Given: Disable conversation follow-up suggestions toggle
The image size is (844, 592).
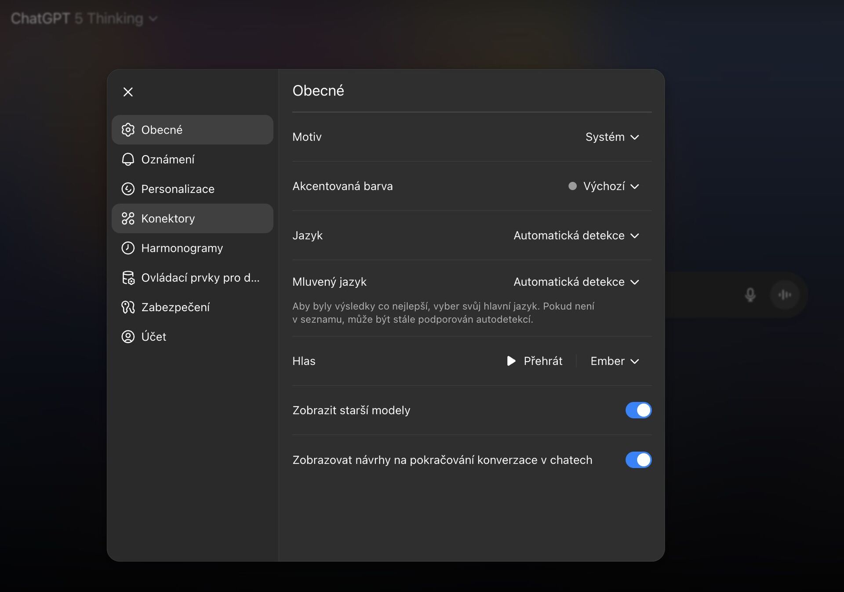Looking at the screenshot, I should tap(638, 460).
